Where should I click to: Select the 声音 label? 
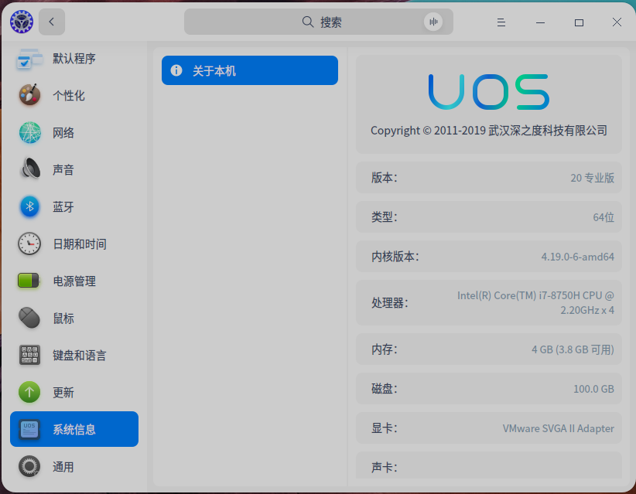pos(63,170)
